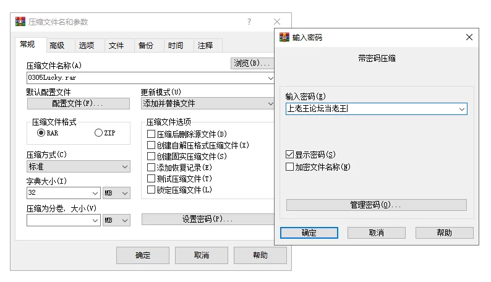Image resolution: width=491 pixels, height=282 pixels.
Task: Open the 备份 tab
Action: tap(146, 46)
